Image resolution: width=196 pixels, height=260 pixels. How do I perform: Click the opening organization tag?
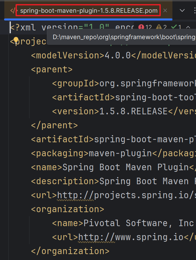(x=68, y=209)
